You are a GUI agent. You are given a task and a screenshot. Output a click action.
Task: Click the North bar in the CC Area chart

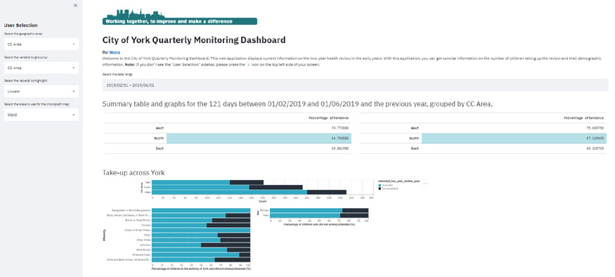[x=227, y=188]
